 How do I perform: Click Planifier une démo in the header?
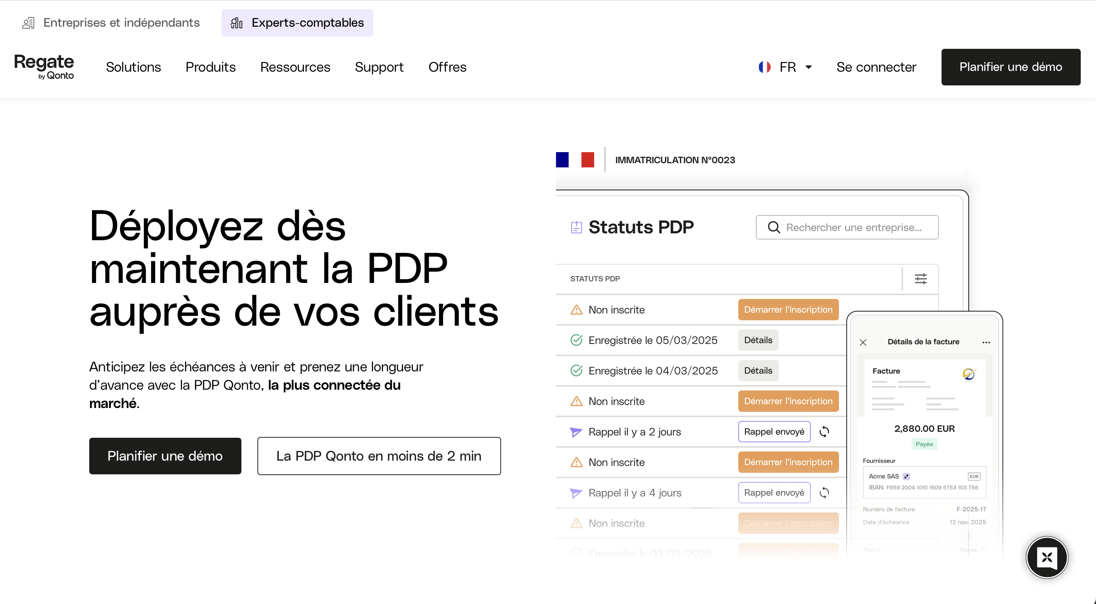(1011, 67)
